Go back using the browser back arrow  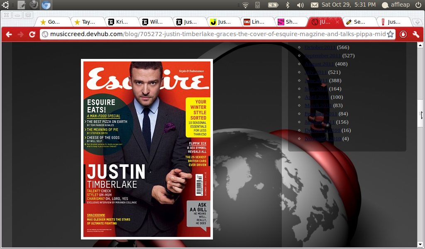tap(9, 34)
